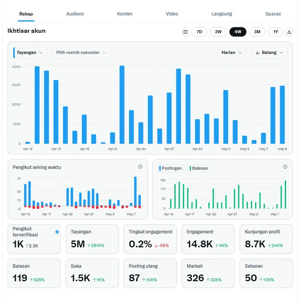Viewport: 306px width, 302px height.
Task: Click the 281K% increase indicator
Action: (x=96, y=245)
